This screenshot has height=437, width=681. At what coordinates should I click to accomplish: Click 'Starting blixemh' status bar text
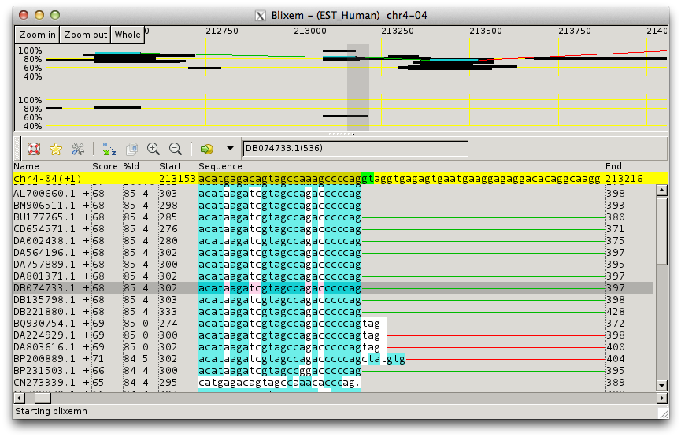(51, 411)
